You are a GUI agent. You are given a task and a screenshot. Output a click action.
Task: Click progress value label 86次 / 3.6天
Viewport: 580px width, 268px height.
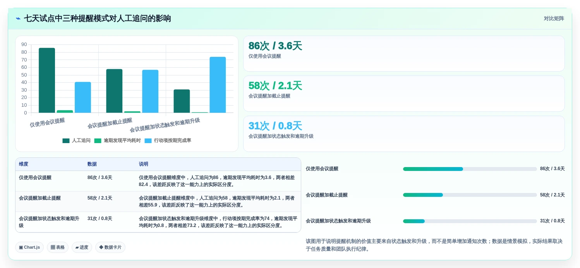tap(553, 169)
